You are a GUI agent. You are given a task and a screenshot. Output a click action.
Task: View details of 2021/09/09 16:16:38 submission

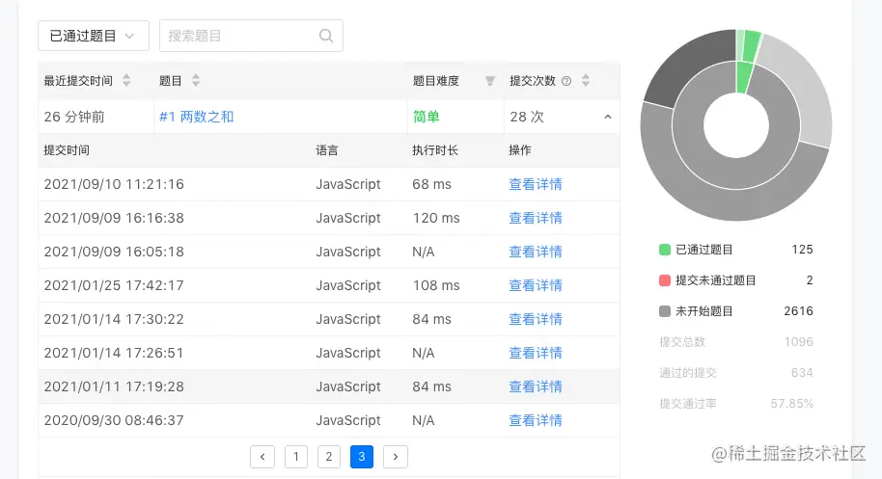coord(536,218)
